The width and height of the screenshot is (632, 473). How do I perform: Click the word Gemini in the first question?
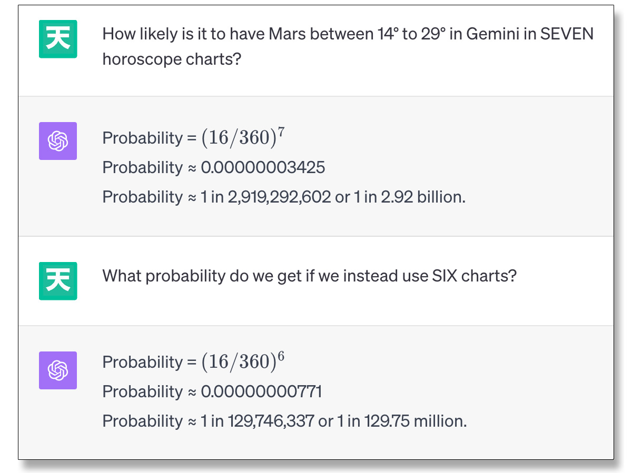[x=490, y=34]
